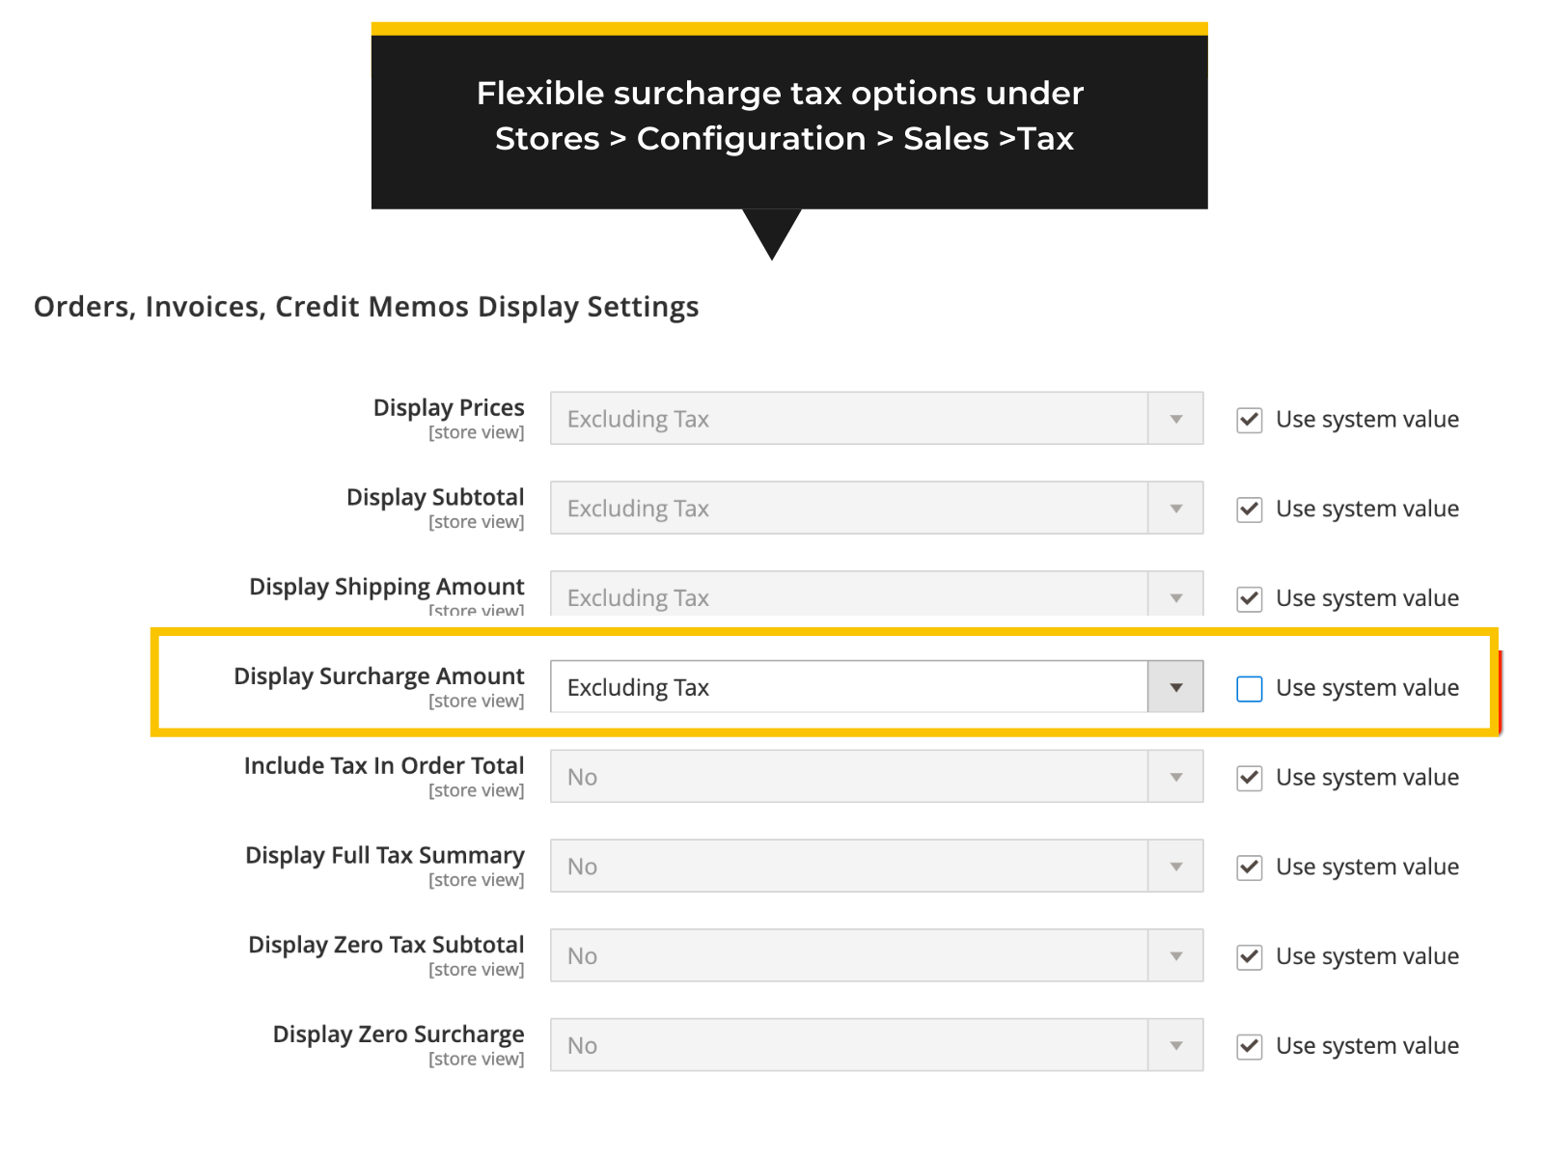This screenshot has width=1544, height=1158.
Task: Click the Display Surcharge Amount label
Action: click(379, 676)
